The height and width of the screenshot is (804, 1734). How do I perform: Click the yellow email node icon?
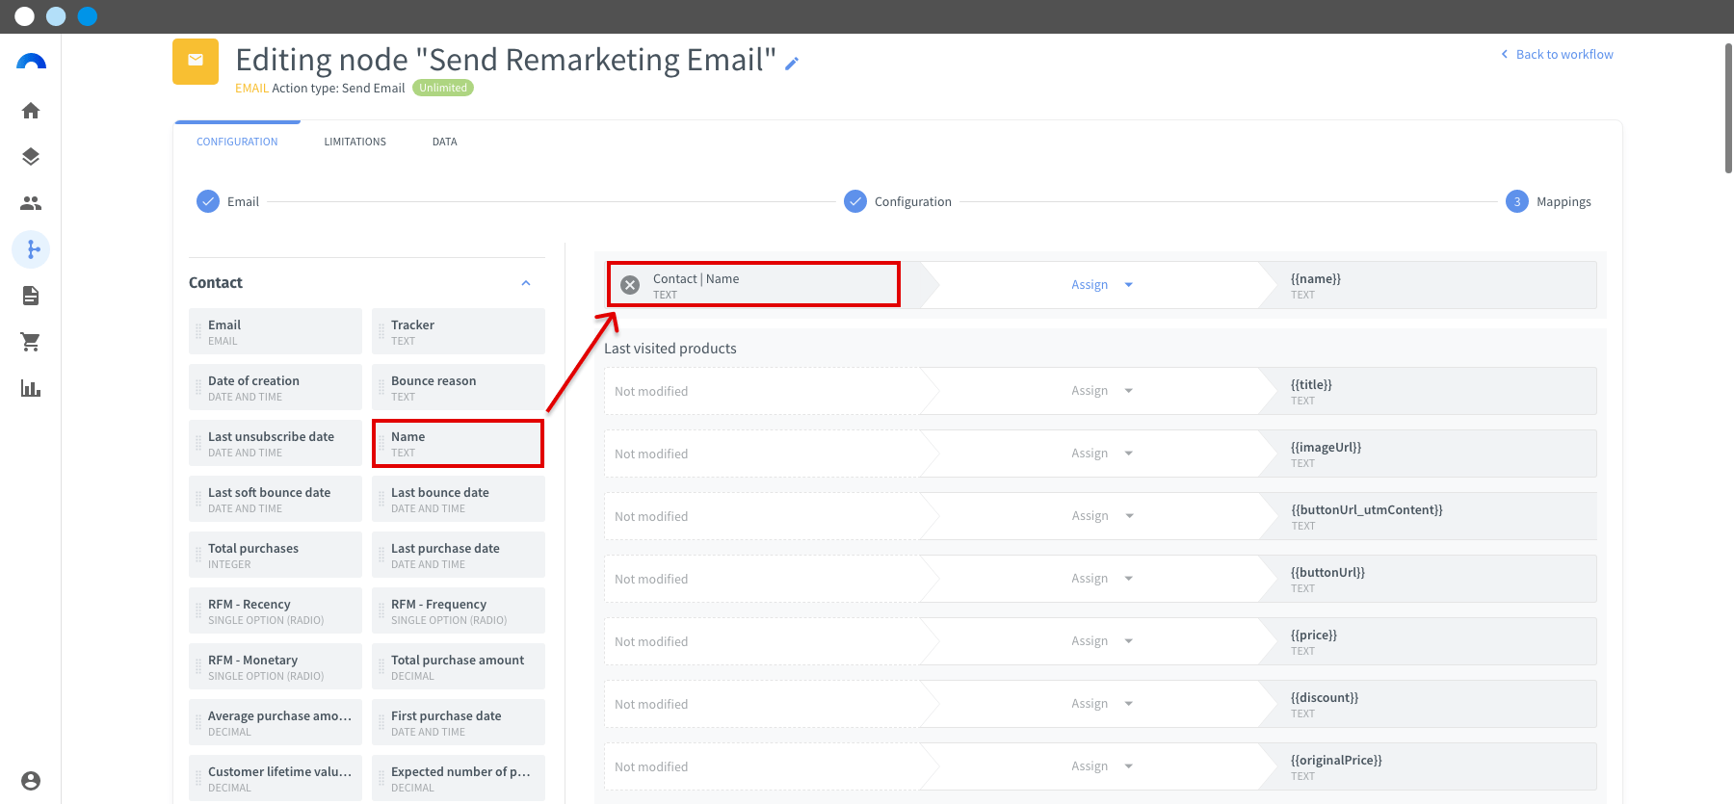tap(196, 62)
